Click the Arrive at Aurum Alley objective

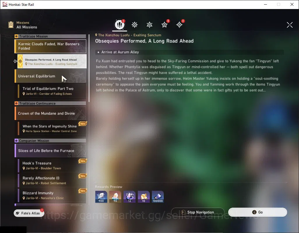click(x=189, y=52)
